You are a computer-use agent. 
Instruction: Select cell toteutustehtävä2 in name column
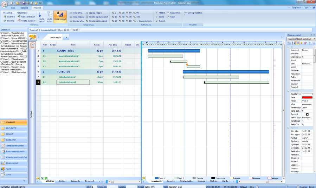click(73, 82)
